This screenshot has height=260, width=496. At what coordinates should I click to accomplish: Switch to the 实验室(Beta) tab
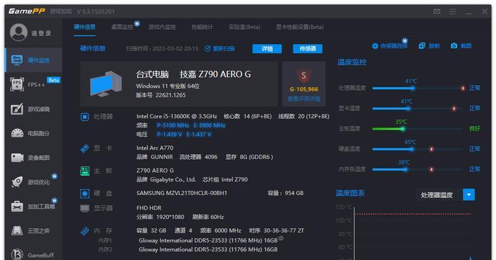245,27
